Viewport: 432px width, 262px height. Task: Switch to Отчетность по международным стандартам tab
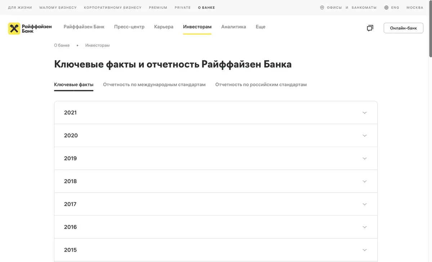(154, 85)
